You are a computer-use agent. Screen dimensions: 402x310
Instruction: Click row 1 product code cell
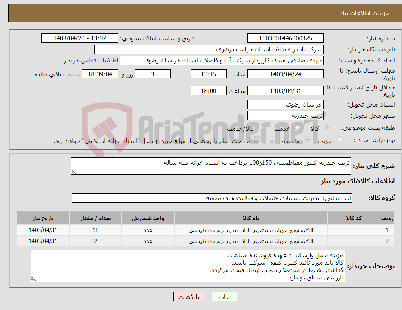pyautogui.click(x=354, y=230)
